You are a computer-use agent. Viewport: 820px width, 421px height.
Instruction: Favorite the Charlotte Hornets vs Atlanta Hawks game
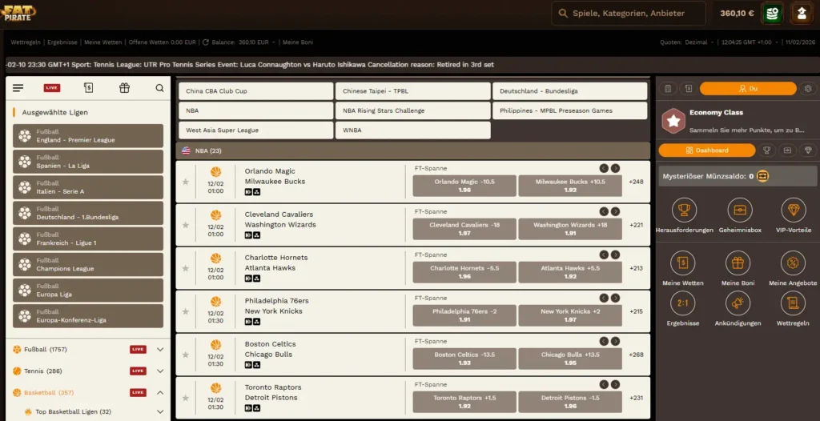pos(185,268)
